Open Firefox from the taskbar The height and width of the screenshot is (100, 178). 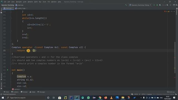click(x=106, y=97)
